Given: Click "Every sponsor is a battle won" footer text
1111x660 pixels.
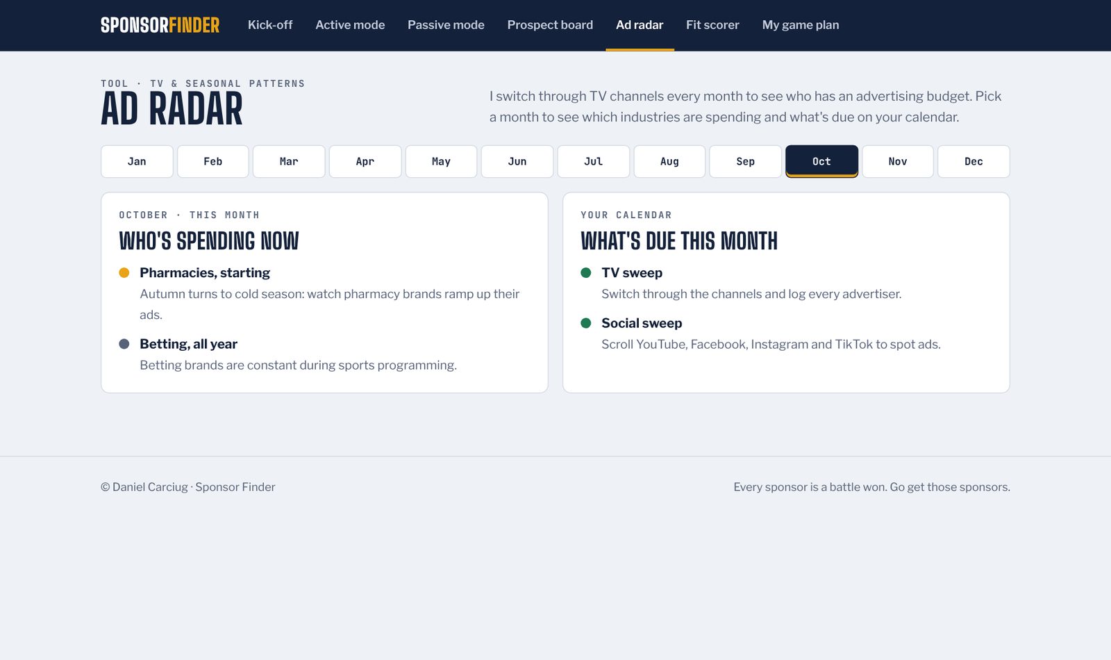Looking at the screenshot, I should (871, 487).
